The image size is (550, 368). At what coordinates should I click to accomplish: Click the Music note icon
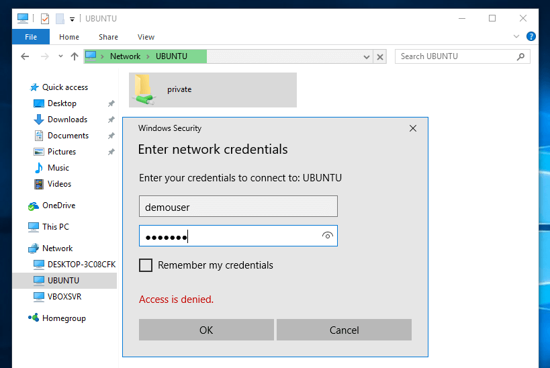click(x=38, y=168)
